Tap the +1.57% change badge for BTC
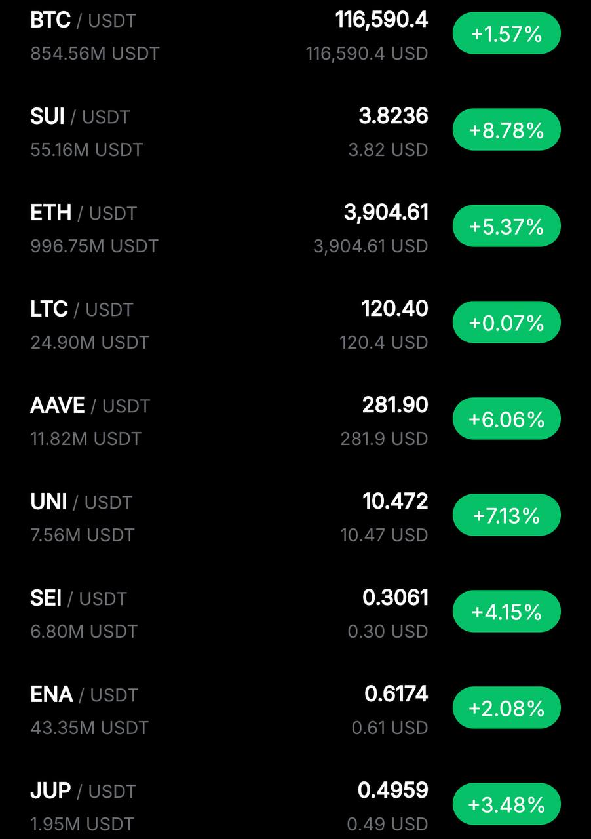This screenshot has height=839, width=591. (506, 33)
